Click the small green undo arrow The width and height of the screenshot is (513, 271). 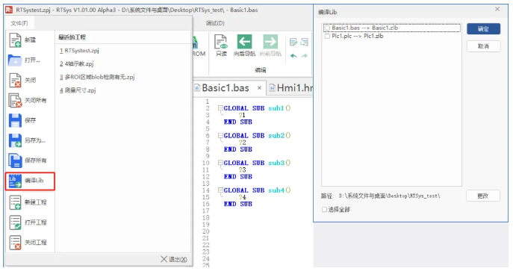tap(293, 56)
